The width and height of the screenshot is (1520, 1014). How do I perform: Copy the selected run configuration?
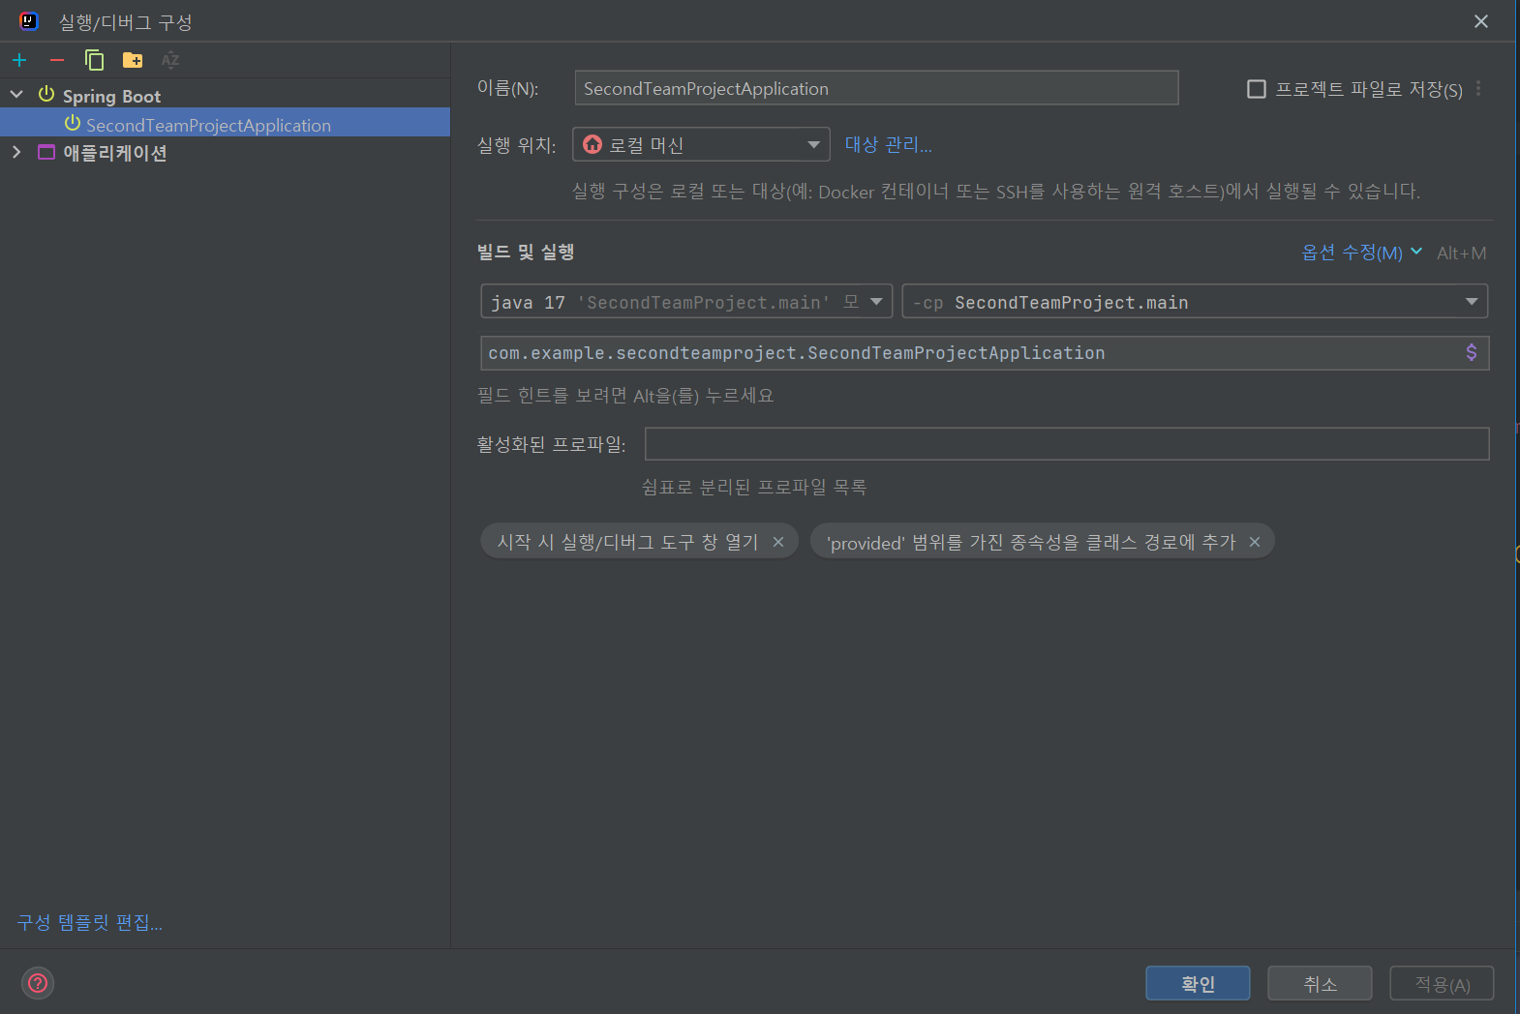[95, 60]
